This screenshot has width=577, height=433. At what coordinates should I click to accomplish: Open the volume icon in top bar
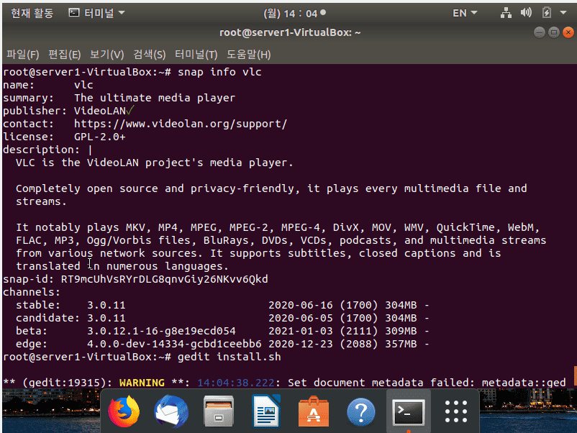tap(526, 13)
